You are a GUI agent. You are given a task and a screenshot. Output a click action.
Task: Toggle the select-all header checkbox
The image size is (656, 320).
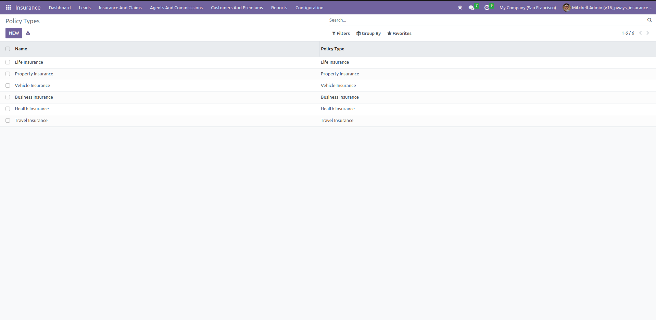pyautogui.click(x=8, y=49)
